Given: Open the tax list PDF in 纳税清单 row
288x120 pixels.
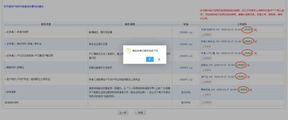Looking at the screenshot, I should (x=208, y=90).
